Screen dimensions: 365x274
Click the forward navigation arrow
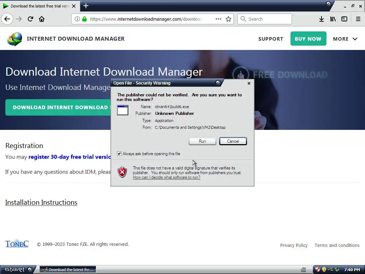(19, 19)
